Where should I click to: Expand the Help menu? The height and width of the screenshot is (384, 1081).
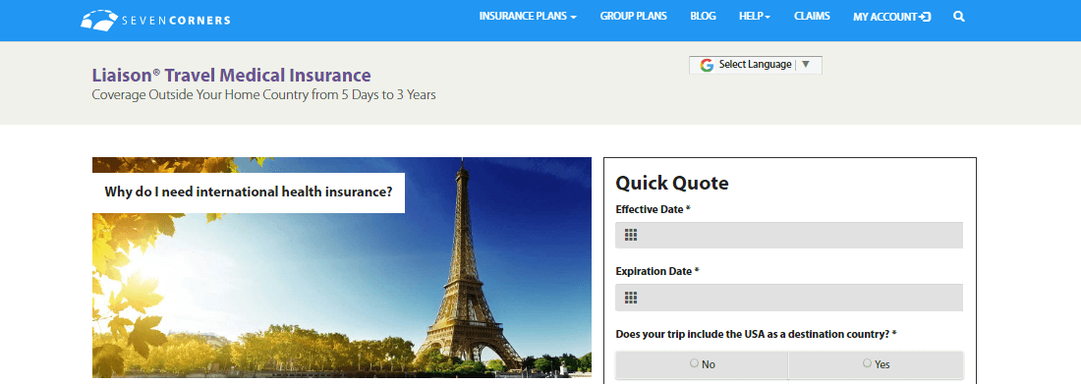tap(755, 17)
